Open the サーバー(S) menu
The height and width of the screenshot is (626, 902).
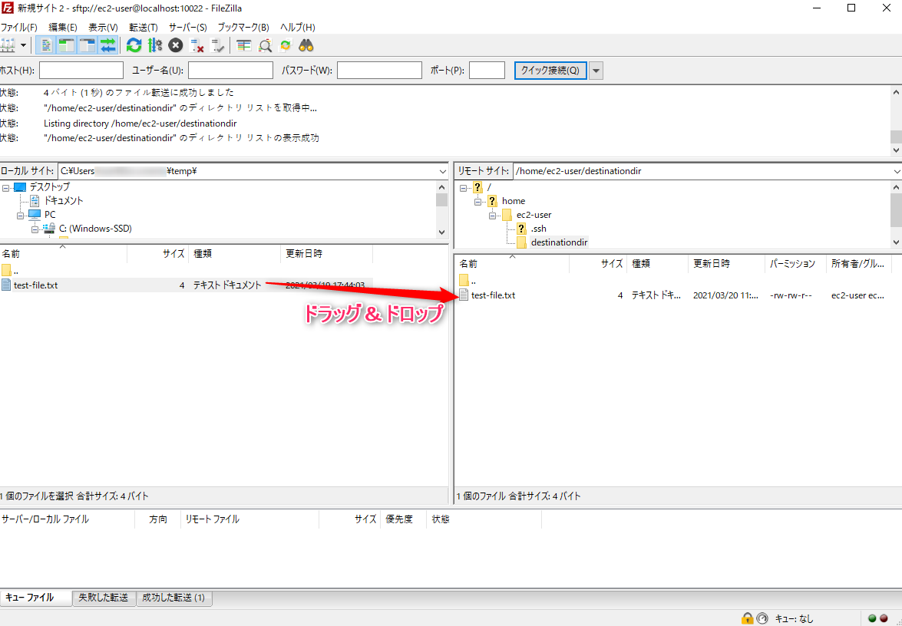187,27
